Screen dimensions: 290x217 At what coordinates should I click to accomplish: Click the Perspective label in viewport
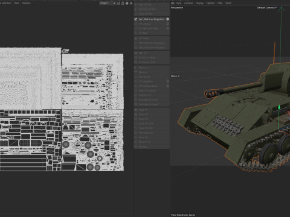point(177,8)
